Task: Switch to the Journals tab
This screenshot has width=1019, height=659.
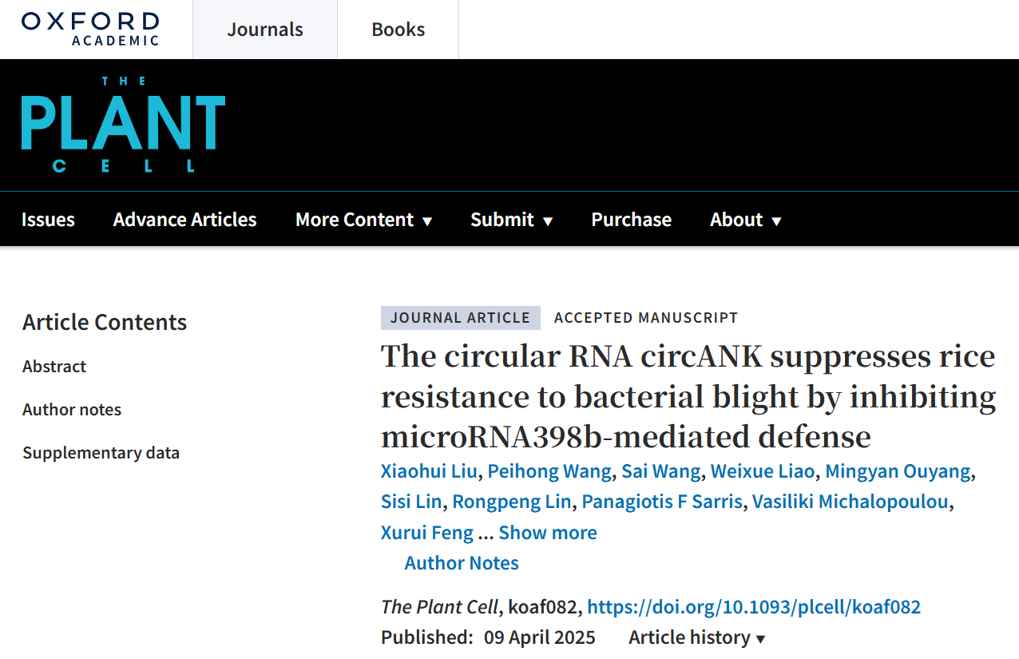Action: pyautogui.click(x=265, y=30)
